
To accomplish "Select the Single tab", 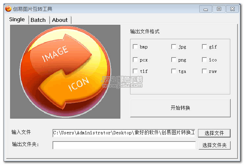I will click(x=17, y=20).
